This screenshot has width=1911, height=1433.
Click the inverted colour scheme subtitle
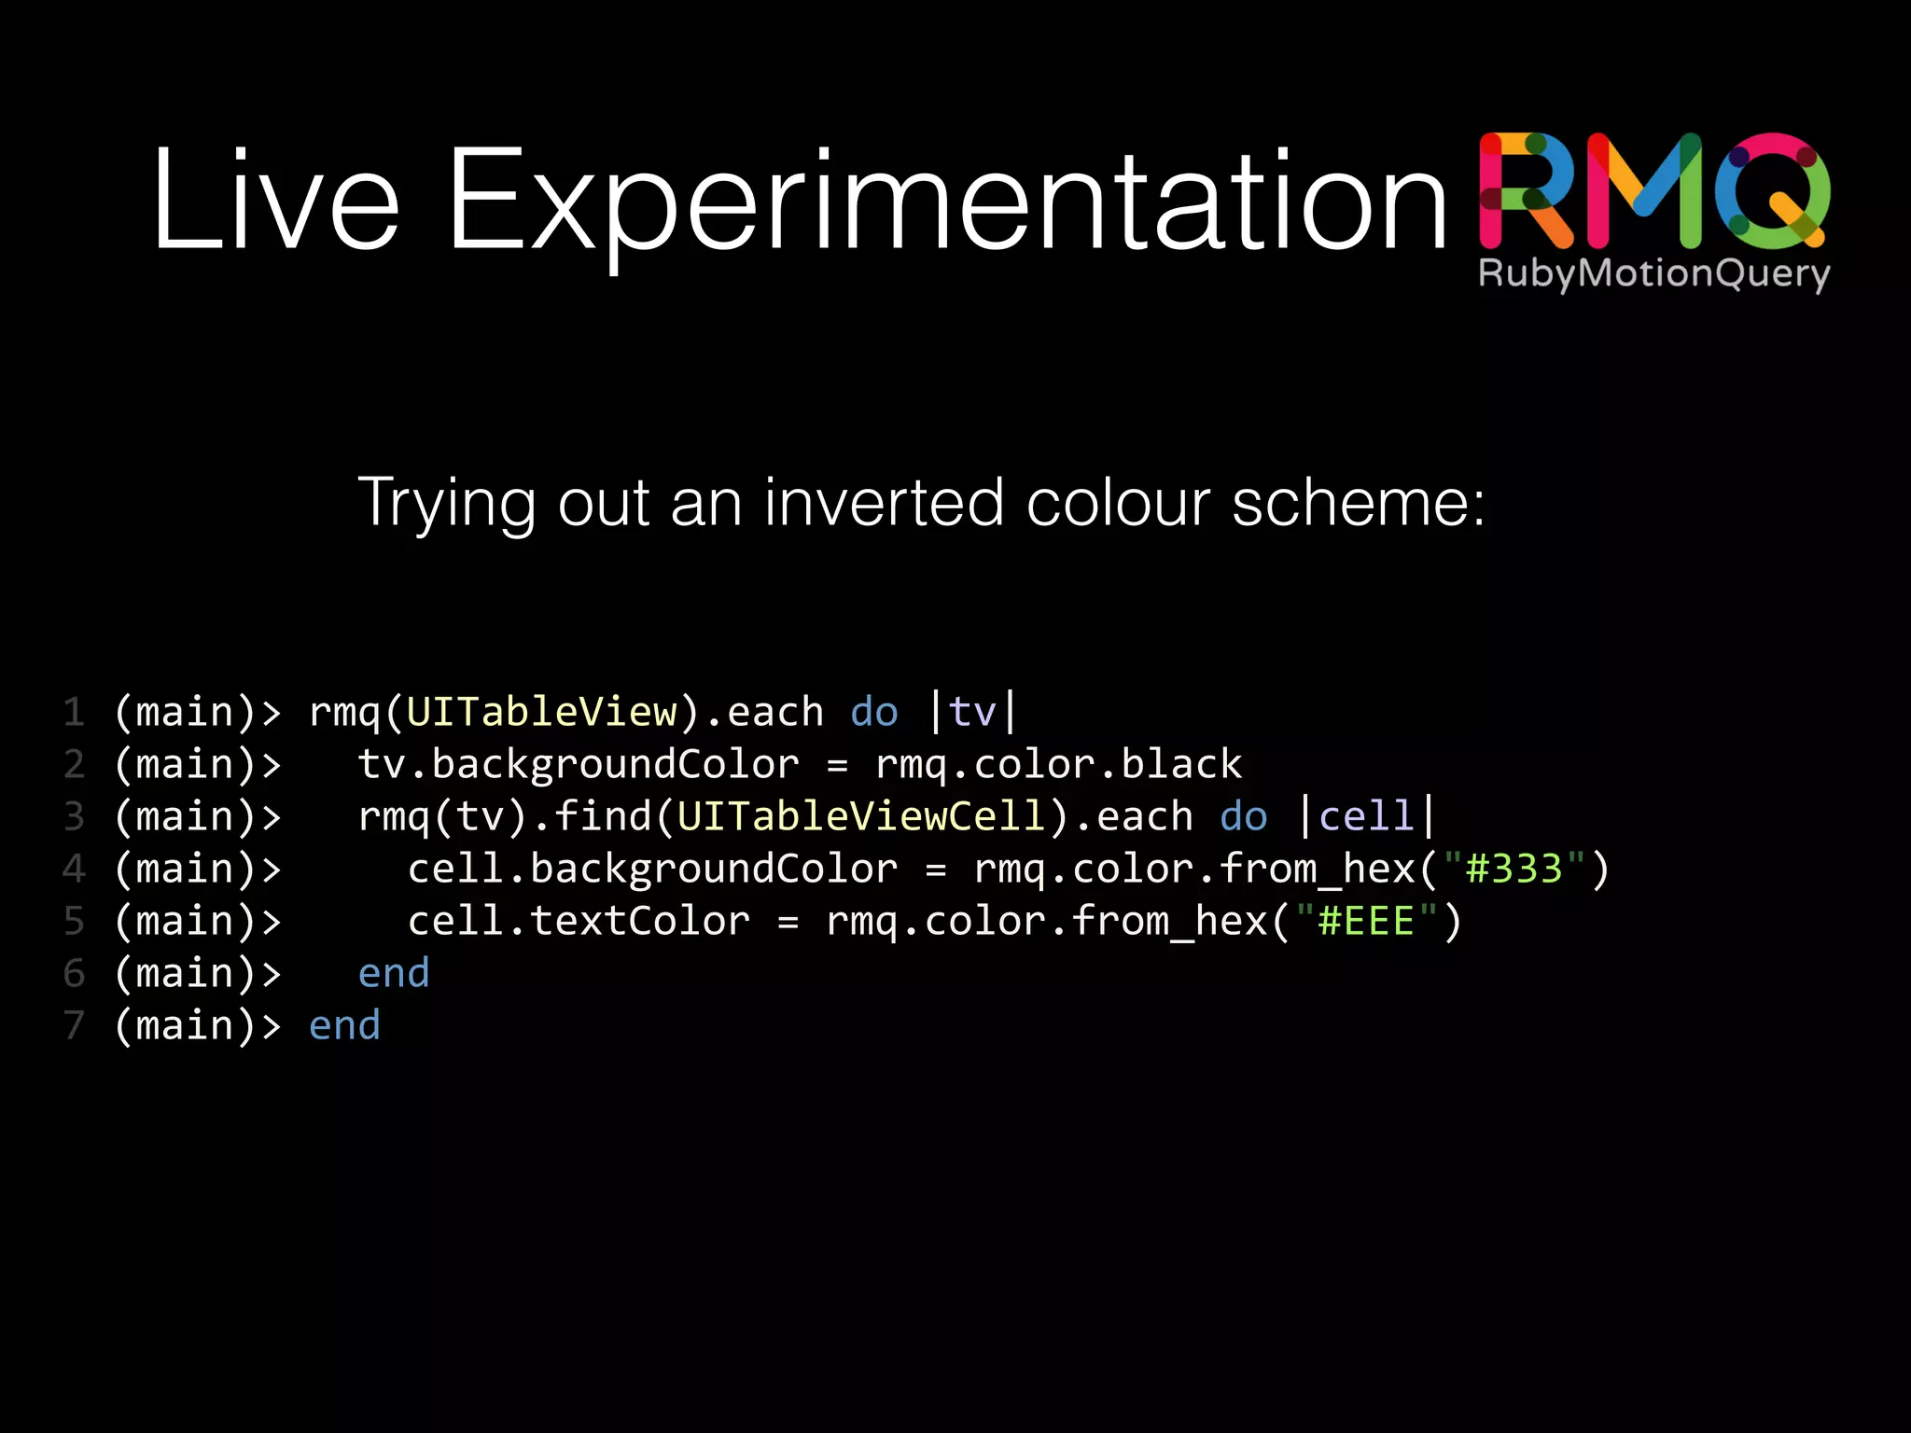click(x=921, y=503)
